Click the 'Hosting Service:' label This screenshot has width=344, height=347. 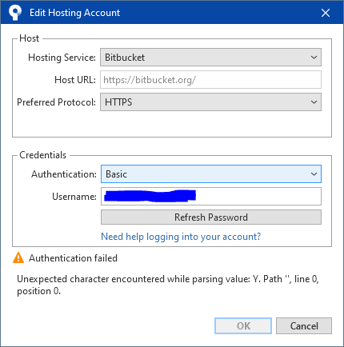tap(62, 58)
